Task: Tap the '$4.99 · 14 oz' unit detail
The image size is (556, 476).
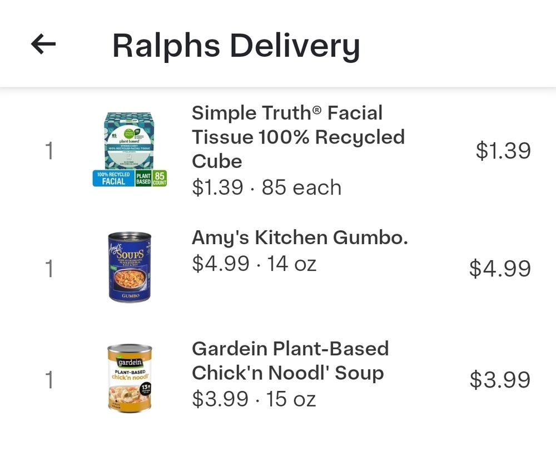Action: click(254, 264)
